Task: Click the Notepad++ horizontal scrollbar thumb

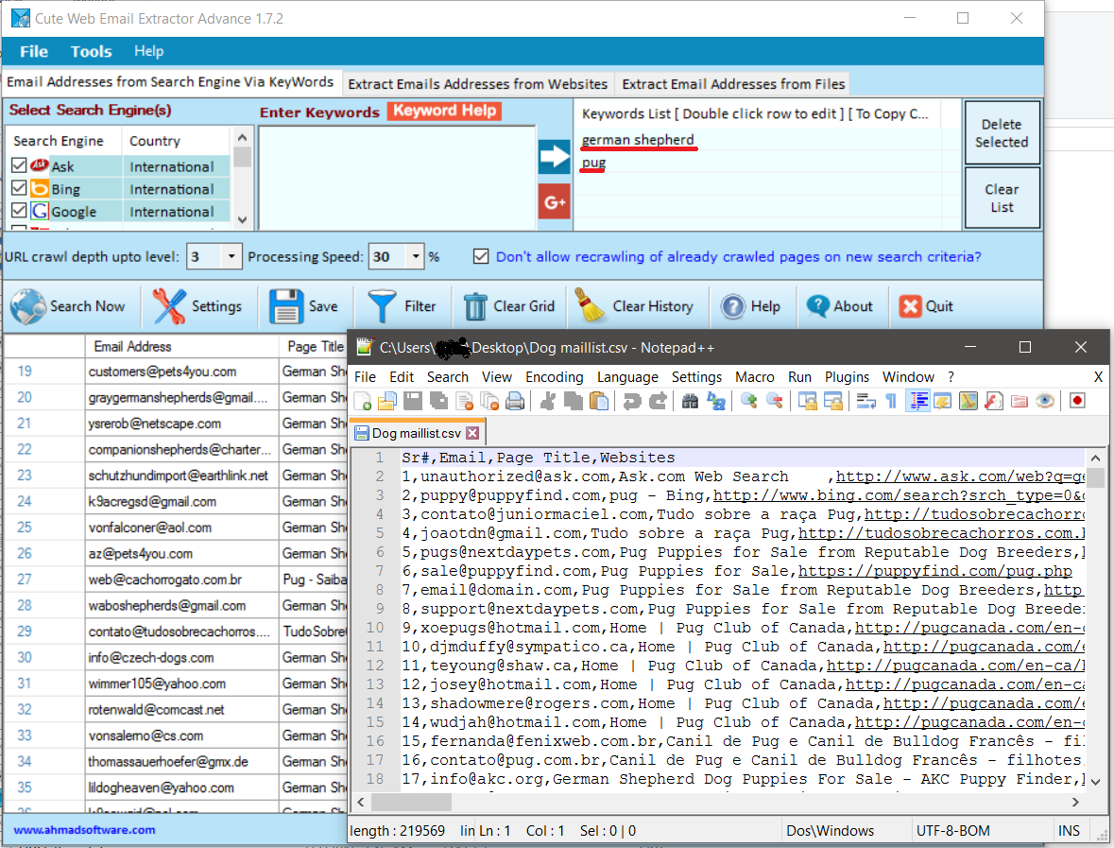Action: 411,802
